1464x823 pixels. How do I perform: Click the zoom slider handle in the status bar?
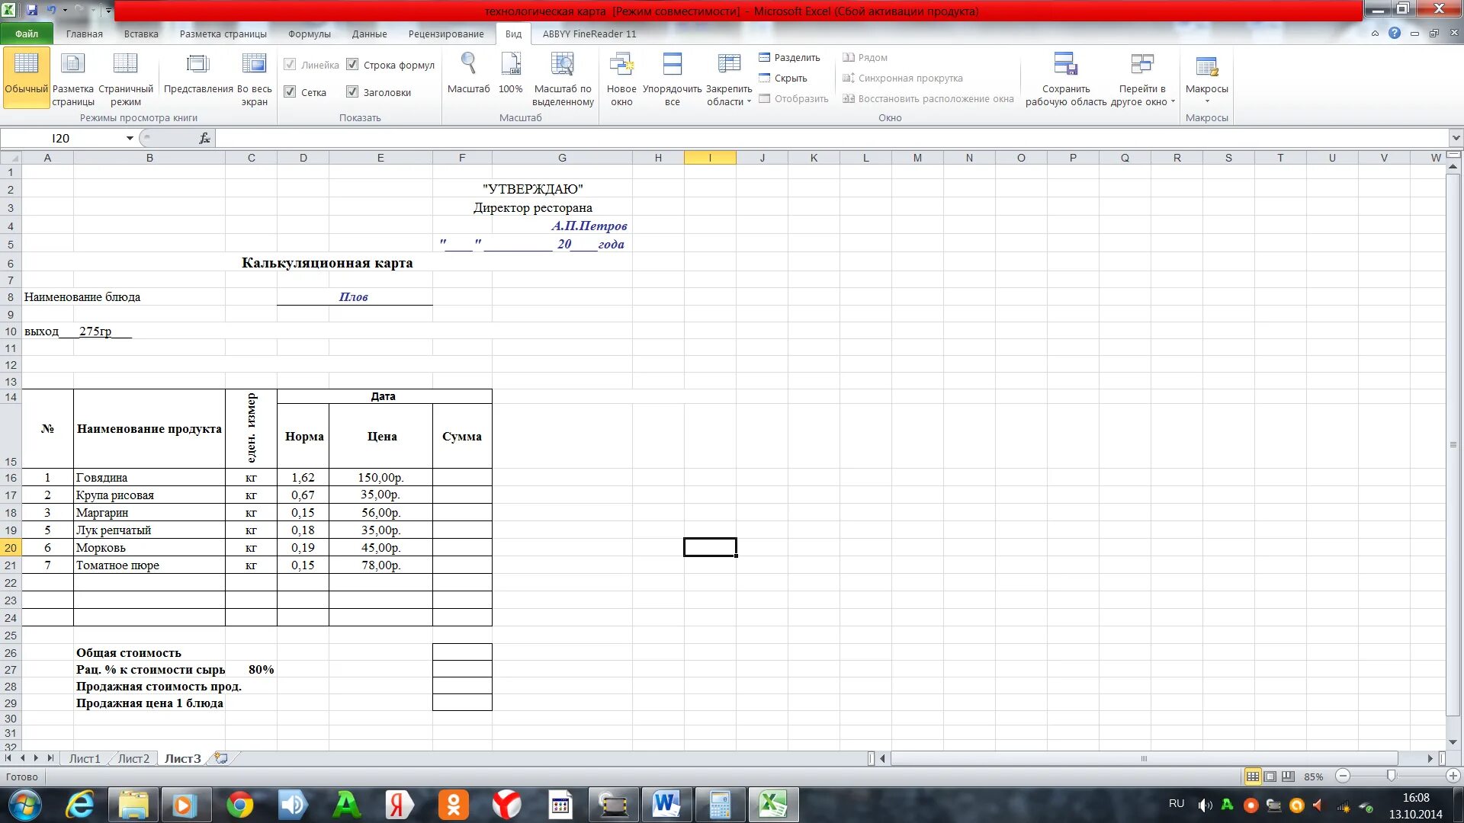tap(1391, 776)
